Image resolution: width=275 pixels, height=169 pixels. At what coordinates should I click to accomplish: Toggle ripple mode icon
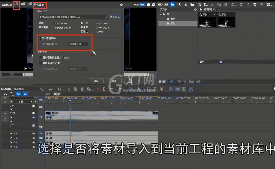coord(12,94)
